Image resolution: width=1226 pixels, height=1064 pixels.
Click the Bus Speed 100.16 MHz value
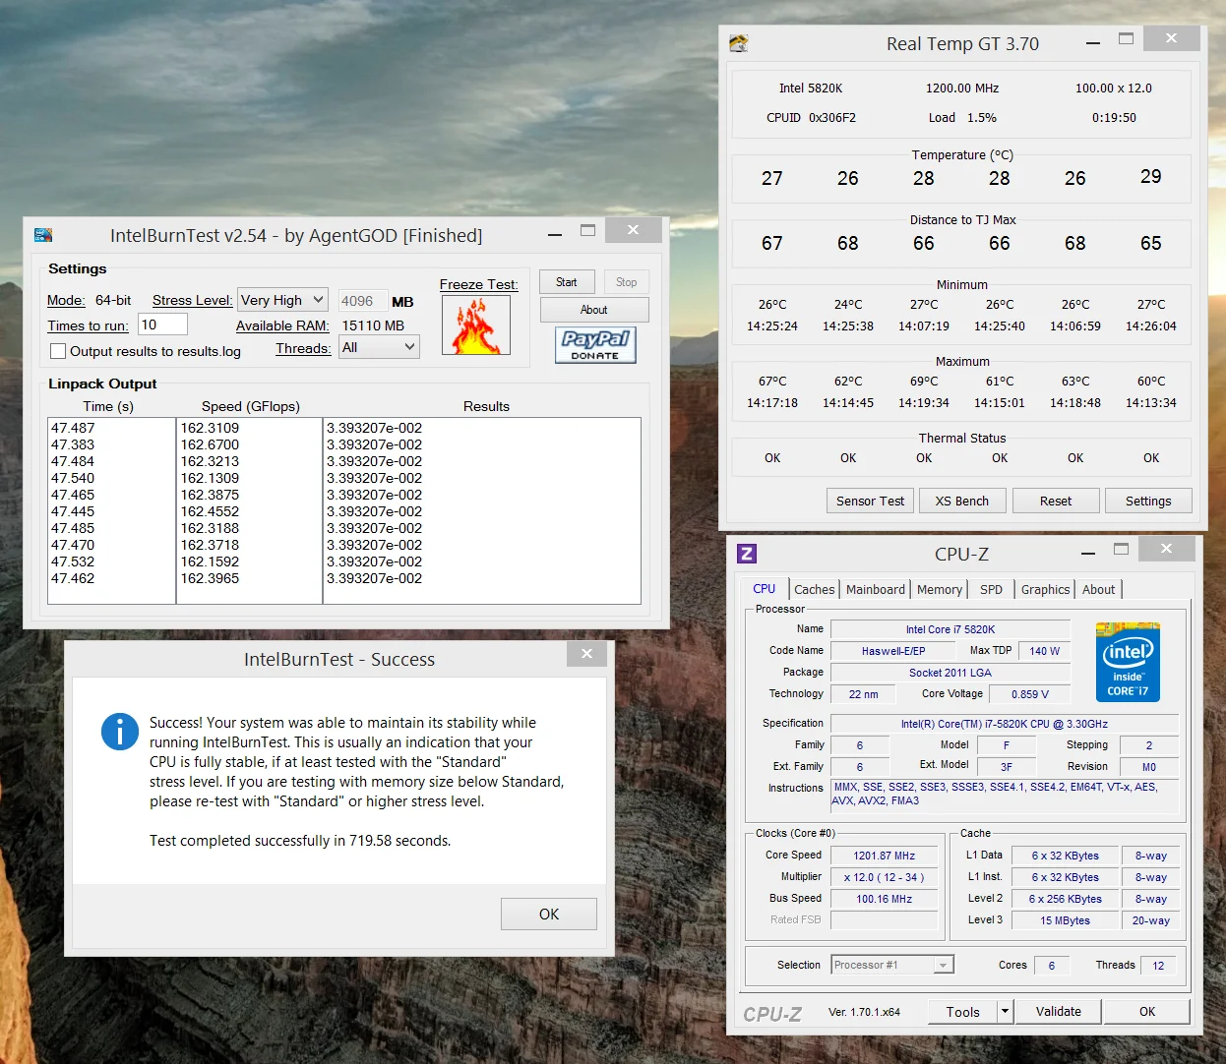(x=884, y=899)
